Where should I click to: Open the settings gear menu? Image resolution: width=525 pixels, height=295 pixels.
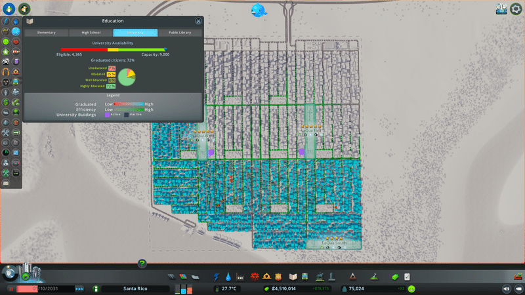[516, 9]
